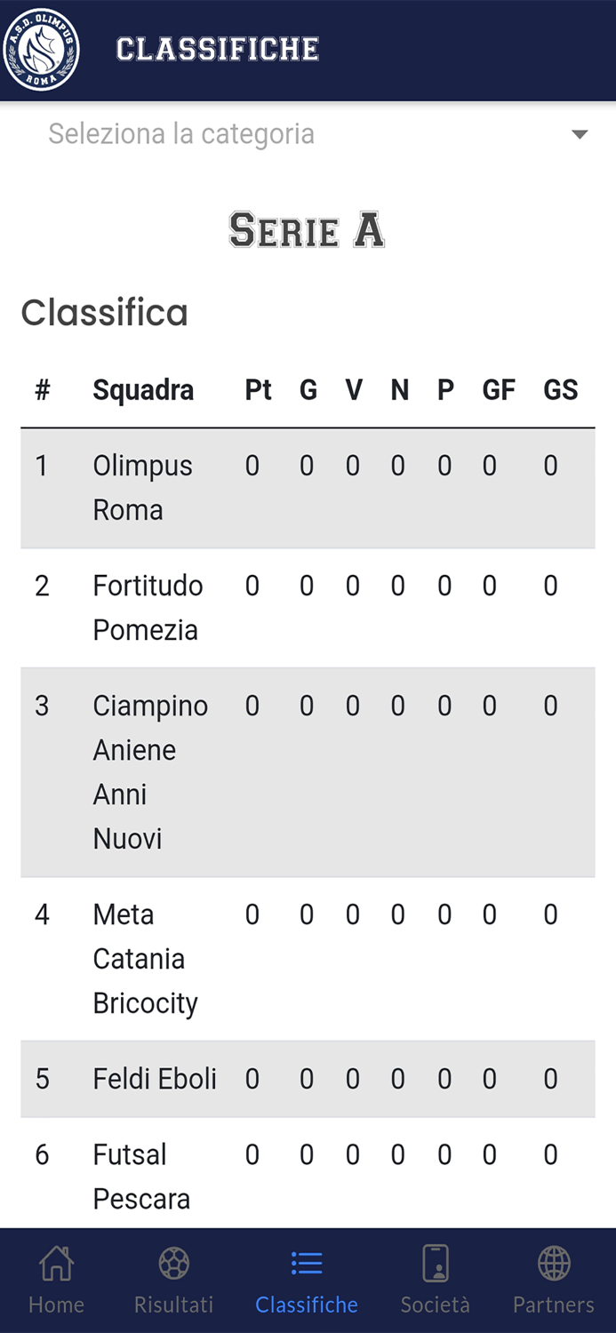Tap the Squadra column header
This screenshot has width=616, height=1333.
(x=143, y=390)
